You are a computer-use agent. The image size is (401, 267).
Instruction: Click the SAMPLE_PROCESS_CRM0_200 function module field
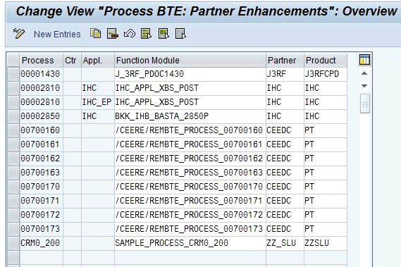[190, 243]
